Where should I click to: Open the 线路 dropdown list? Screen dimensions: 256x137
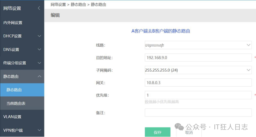coord(198,45)
